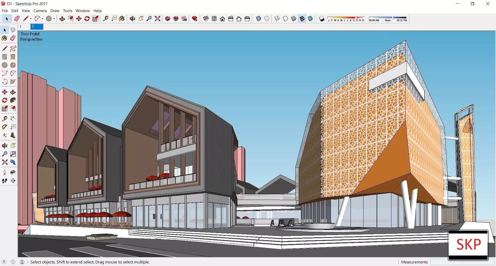Enable Shaded face style
Image resolution: width=496 pixels, height=266 pixels.
[294, 19]
